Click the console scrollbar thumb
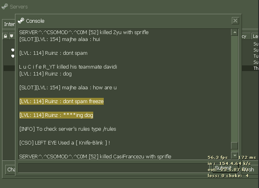The image size is (259, 188). pos(234,146)
